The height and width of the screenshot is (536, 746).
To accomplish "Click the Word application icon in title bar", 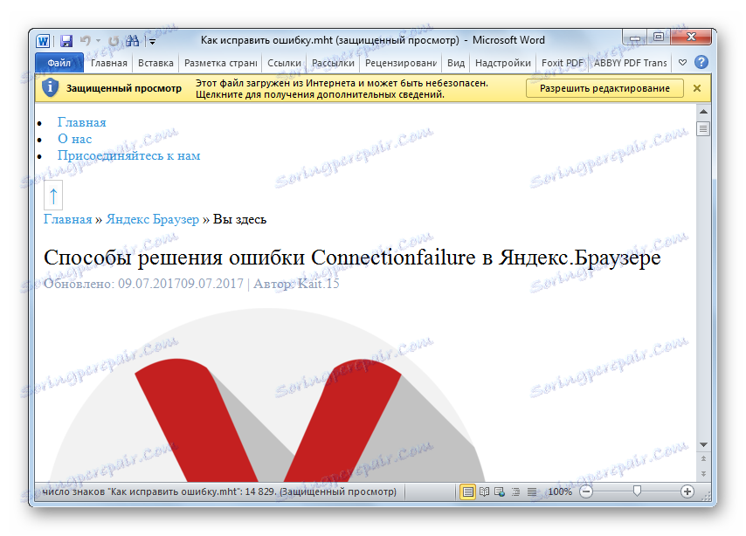I will 43,41.
